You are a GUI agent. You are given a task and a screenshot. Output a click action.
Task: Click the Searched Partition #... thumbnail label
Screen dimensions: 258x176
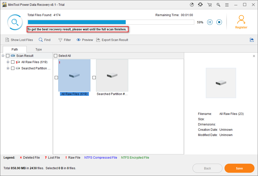(x=112, y=94)
